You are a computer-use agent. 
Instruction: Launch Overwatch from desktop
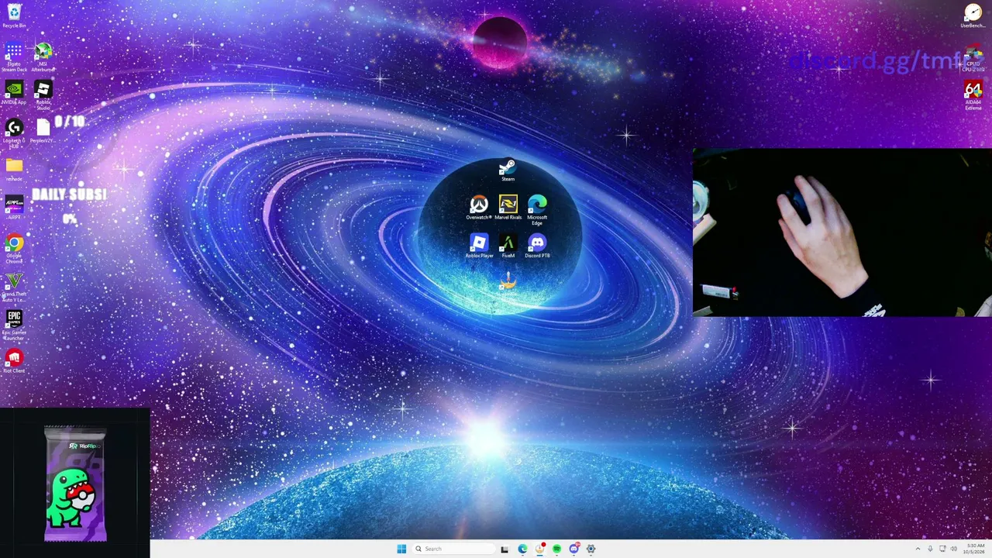(479, 208)
